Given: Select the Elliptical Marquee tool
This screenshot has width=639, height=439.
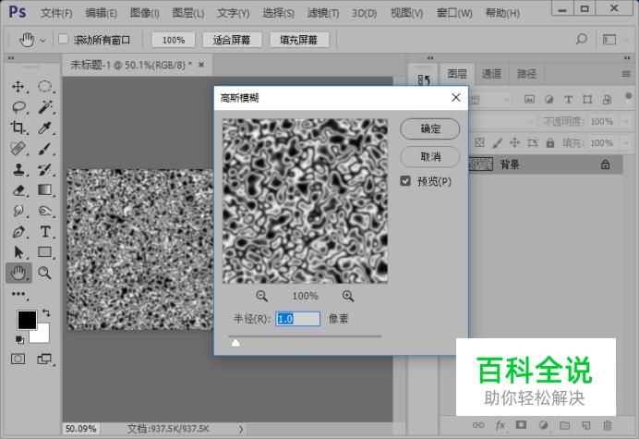Looking at the screenshot, I should point(44,87).
